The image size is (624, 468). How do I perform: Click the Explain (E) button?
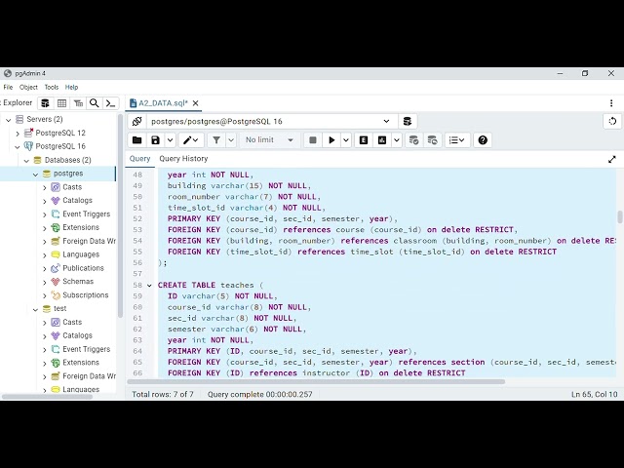pos(364,140)
